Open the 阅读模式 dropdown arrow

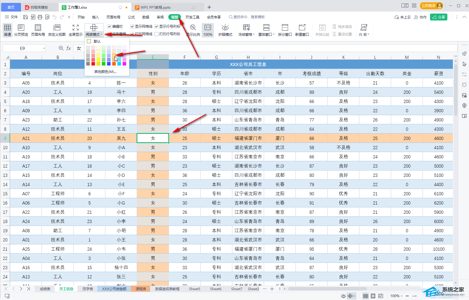tap(101, 35)
